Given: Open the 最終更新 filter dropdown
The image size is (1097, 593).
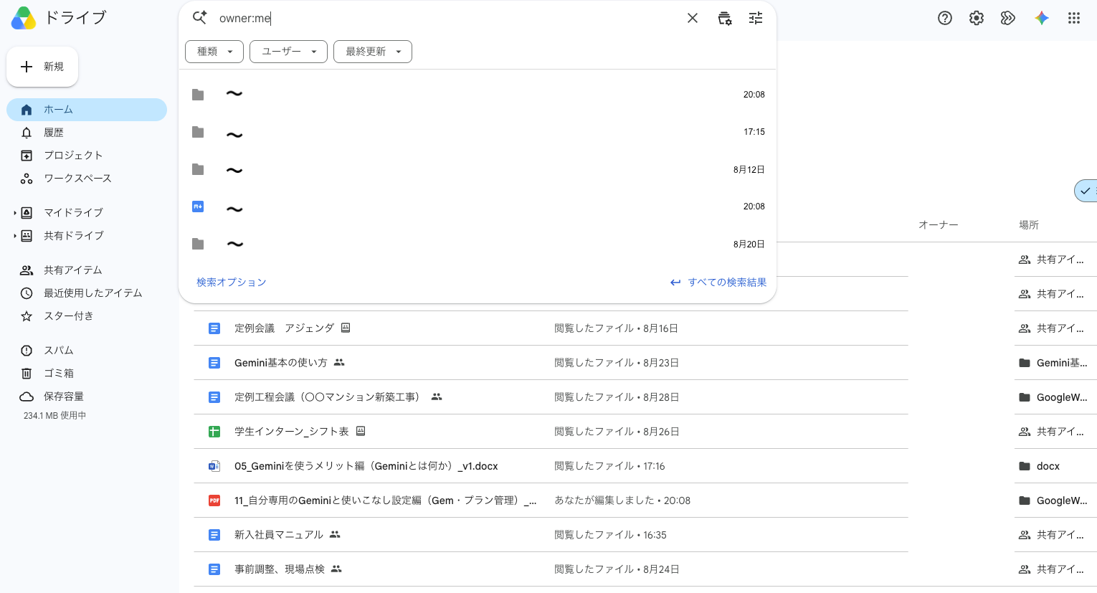Looking at the screenshot, I should pyautogui.click(x=373, y=52).
